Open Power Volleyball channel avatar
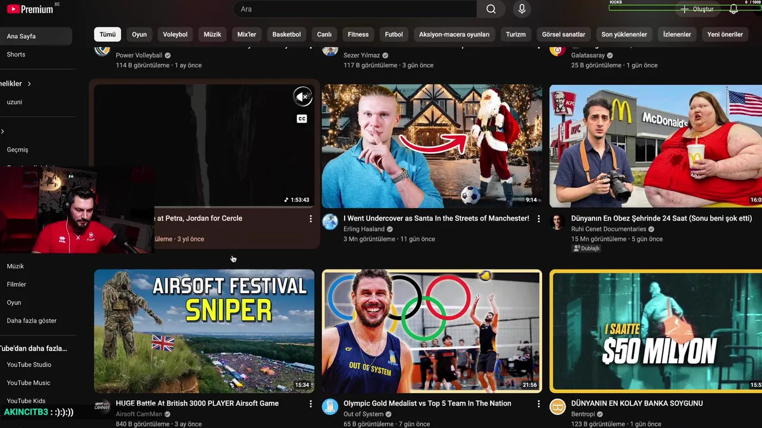Screen dimensions: 762x428 point(102,50)
